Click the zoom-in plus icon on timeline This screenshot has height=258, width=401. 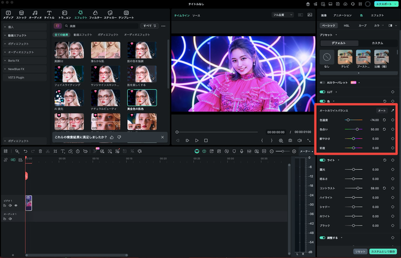(x=294, y=151)
